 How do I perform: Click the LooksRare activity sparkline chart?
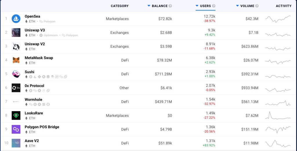click(278, 115)
